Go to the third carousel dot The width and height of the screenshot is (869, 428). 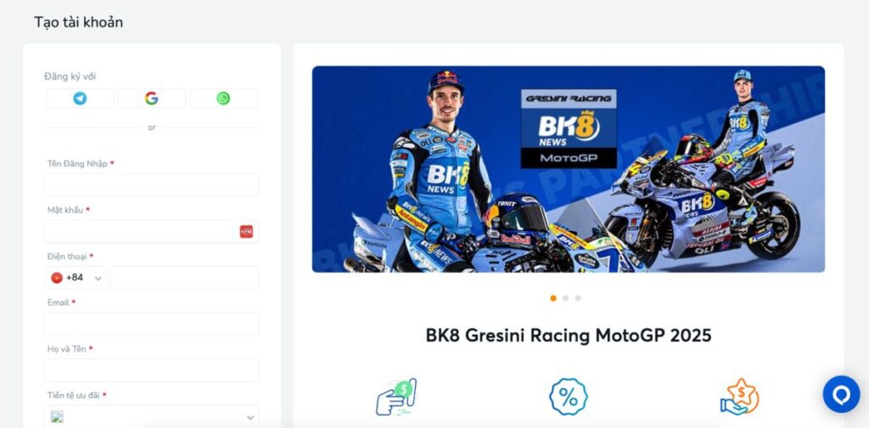click(x=577, y=298)
